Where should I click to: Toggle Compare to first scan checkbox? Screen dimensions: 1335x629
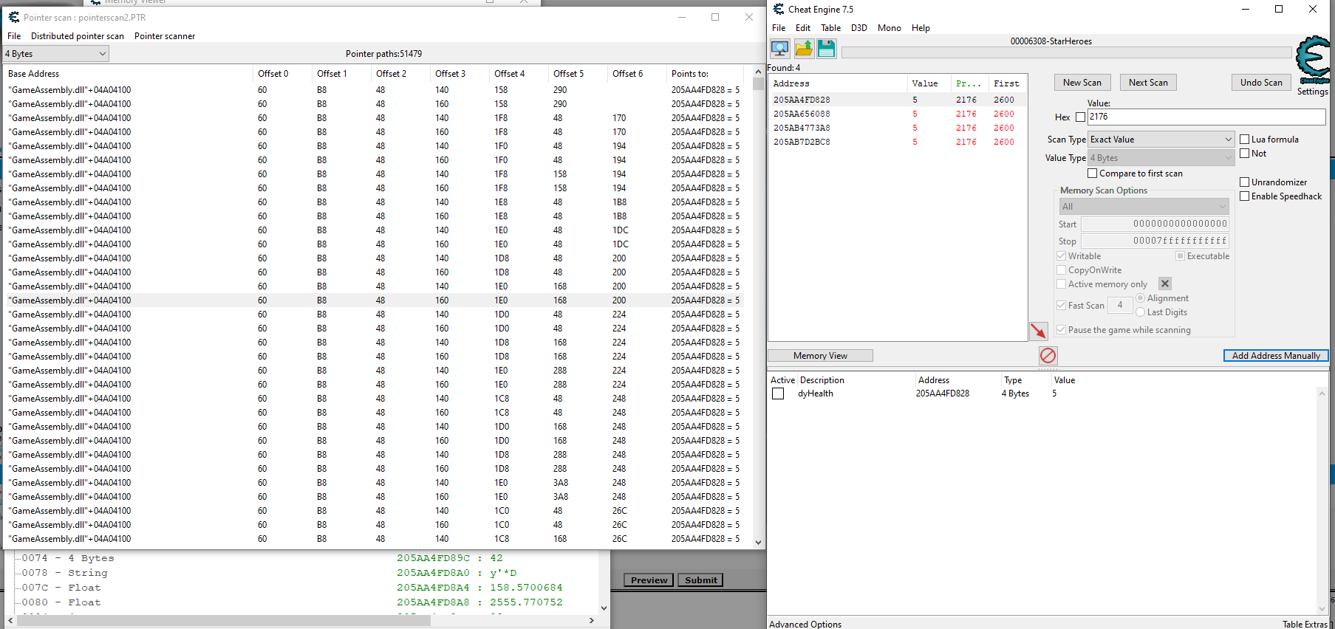click(1092, 173)
